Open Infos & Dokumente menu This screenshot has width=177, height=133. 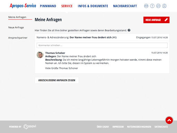[x=93, y=6]
